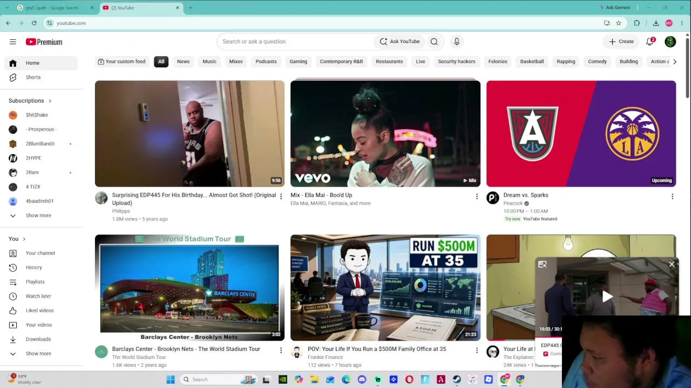Open Liked videos in the sidebar

pyautogui.click(x=41, y=310)
